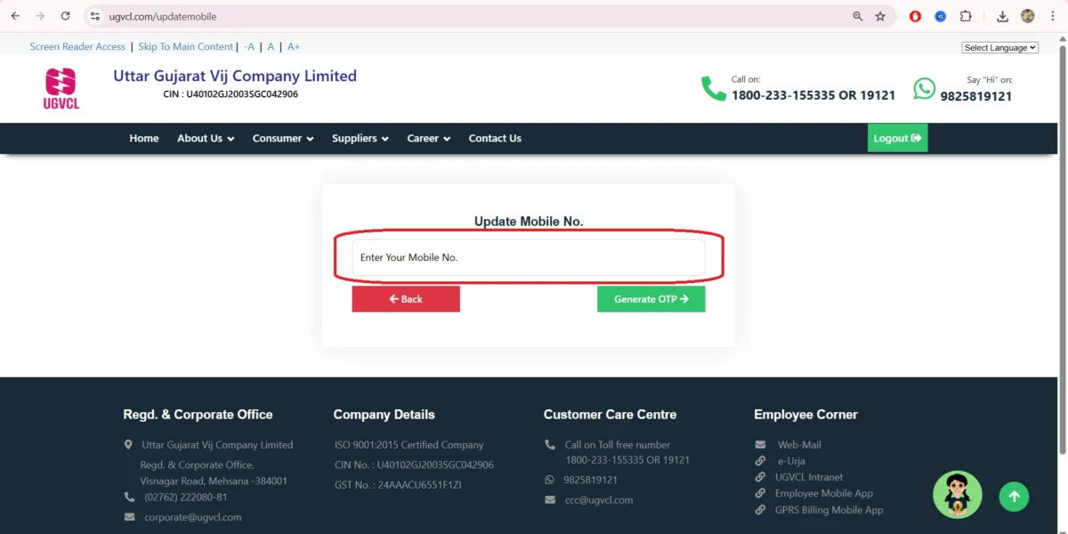This screenshot has width=1068, height=534.
Task: Open the chatbot assistant avatar
Action: (x=957, y=494)
